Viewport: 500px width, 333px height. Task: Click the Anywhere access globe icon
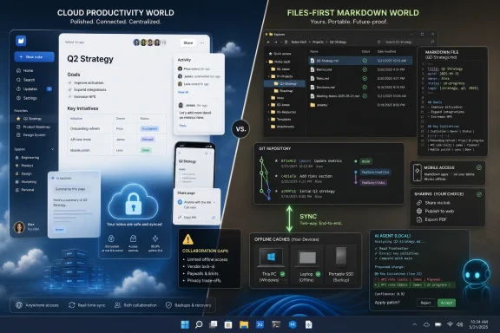point(19,305)
